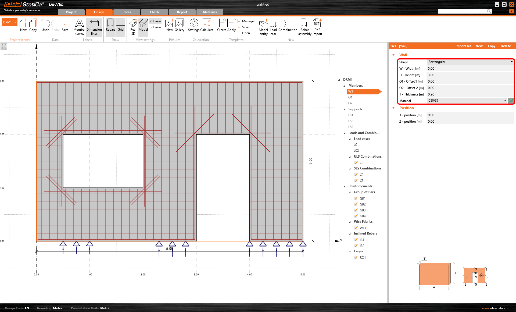Screen dimensions: 516x312
Task: Switch to the Check tab
Action: point(154,12)
